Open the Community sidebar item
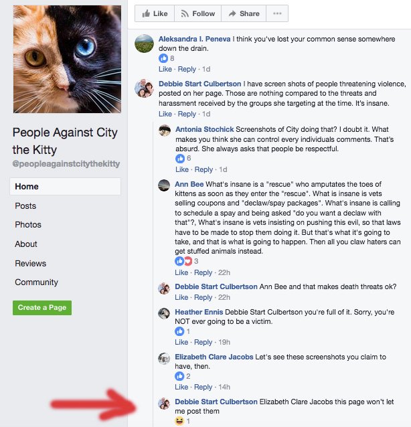The image size is (411, 427). click(37, 282)
